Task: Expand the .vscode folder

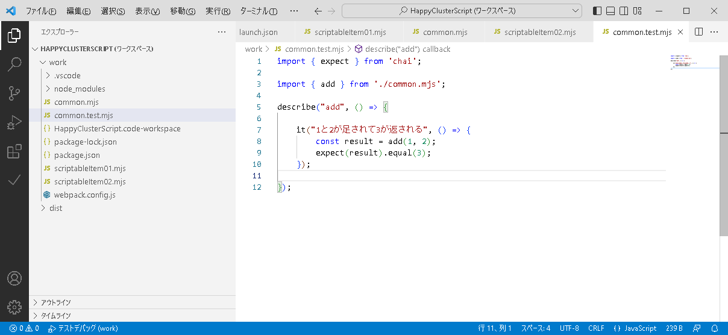Action: click(132, 75)
